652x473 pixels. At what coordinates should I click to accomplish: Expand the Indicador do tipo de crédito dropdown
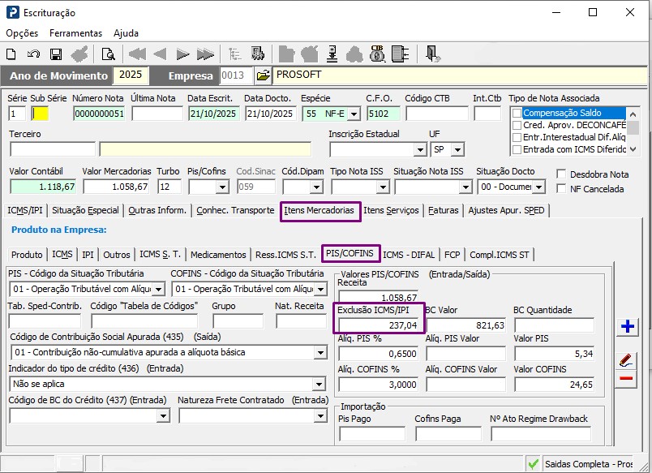320,384
